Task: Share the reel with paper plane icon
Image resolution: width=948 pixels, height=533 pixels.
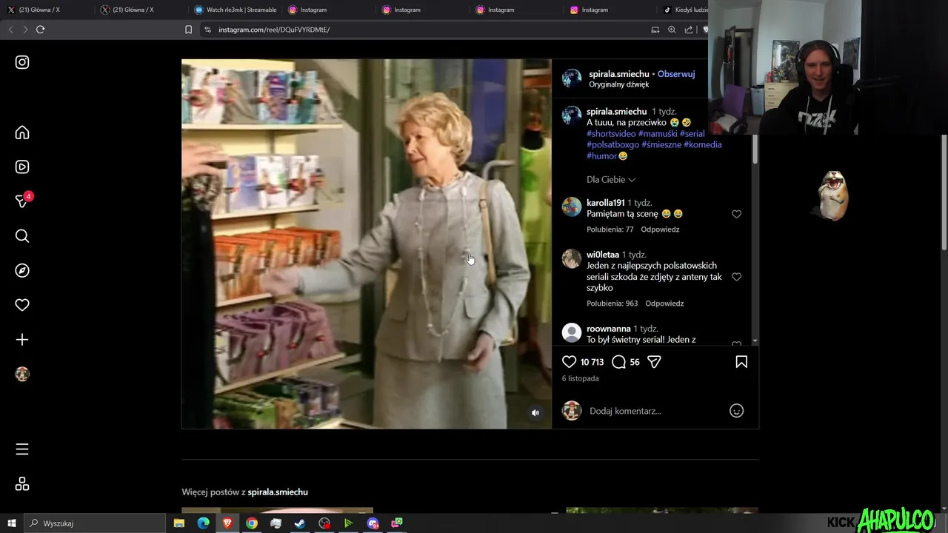Action: coord(654,362)
